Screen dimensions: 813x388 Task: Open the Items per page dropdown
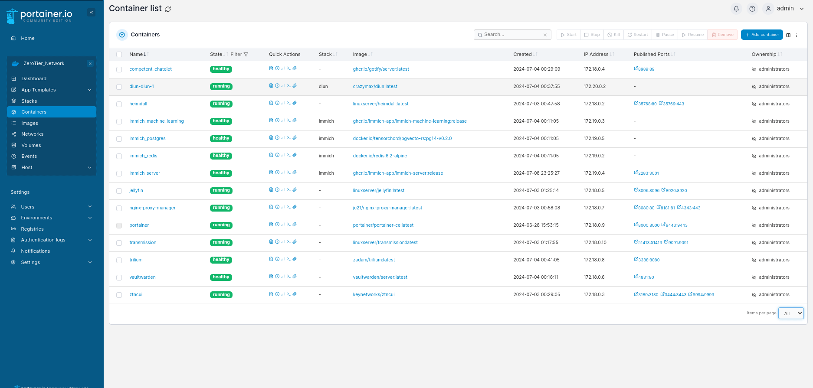pos(791,313)
